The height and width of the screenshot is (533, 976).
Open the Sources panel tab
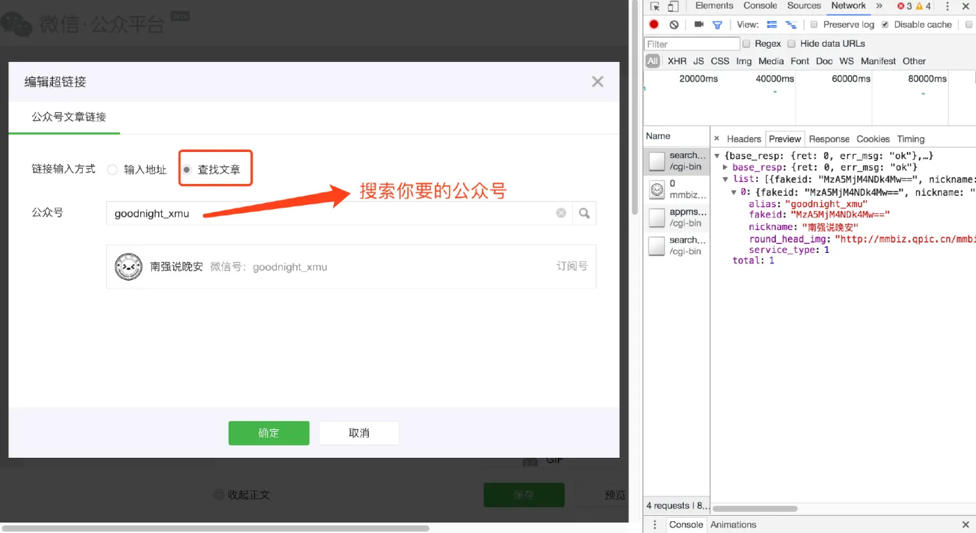coord(804,6)
